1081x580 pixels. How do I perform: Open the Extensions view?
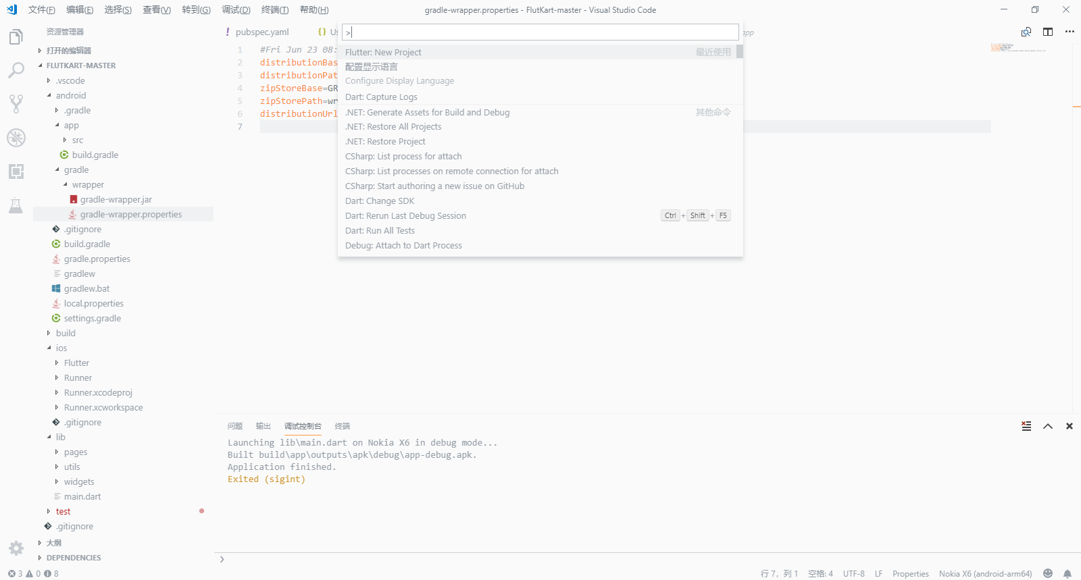(x=16, y=172)
